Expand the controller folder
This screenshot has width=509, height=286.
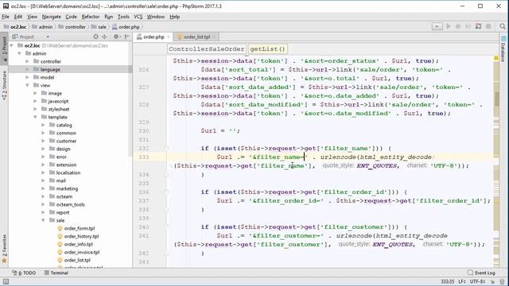point(27,61)
